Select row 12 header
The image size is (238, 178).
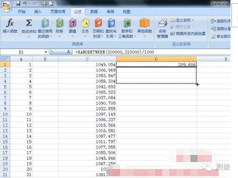tap(5, 125)
